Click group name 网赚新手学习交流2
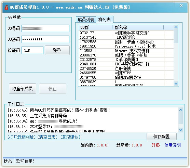This screenshot has width=190, height=168. pos(132,33)
